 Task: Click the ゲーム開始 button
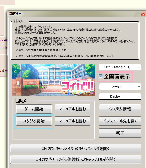34,109
